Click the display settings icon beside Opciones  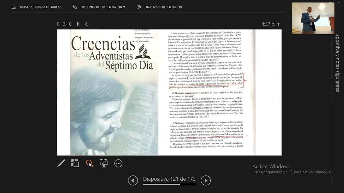click(x=75, y=7)
